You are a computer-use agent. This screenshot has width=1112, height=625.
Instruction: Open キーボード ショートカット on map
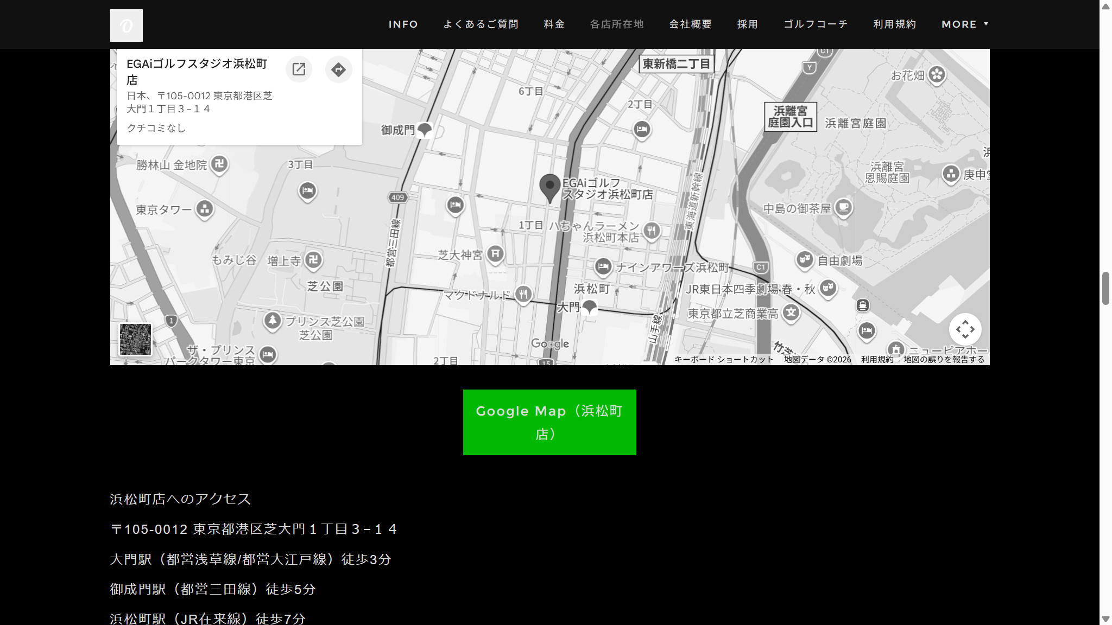tap(724, 359)
